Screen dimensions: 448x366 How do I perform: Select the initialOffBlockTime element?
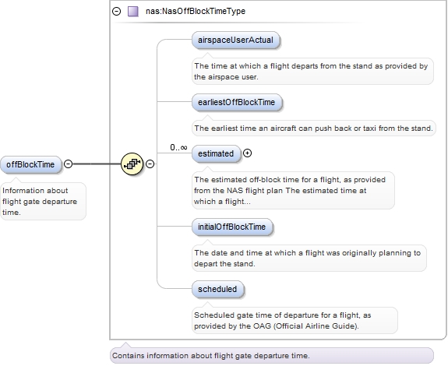tap(232, 227)
